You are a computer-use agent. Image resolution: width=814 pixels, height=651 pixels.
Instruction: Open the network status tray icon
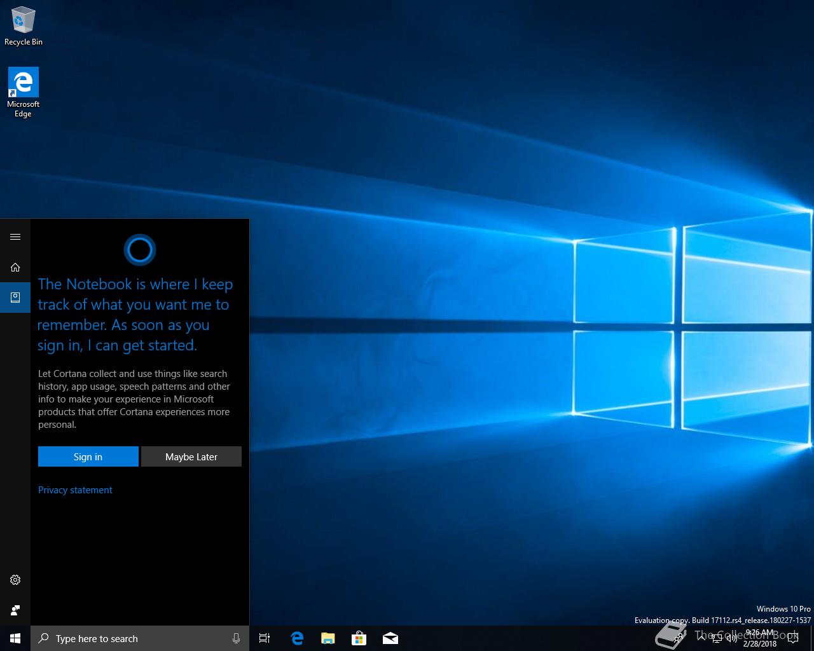717,638
